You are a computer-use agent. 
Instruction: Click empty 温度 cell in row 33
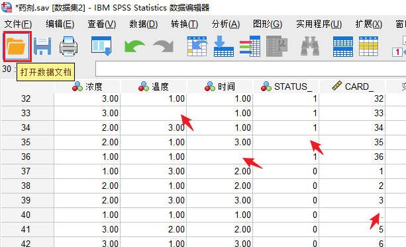click(153, 113)
